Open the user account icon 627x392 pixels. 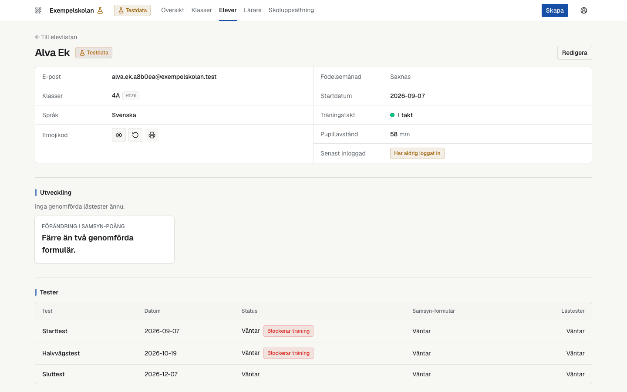(584, 10)
